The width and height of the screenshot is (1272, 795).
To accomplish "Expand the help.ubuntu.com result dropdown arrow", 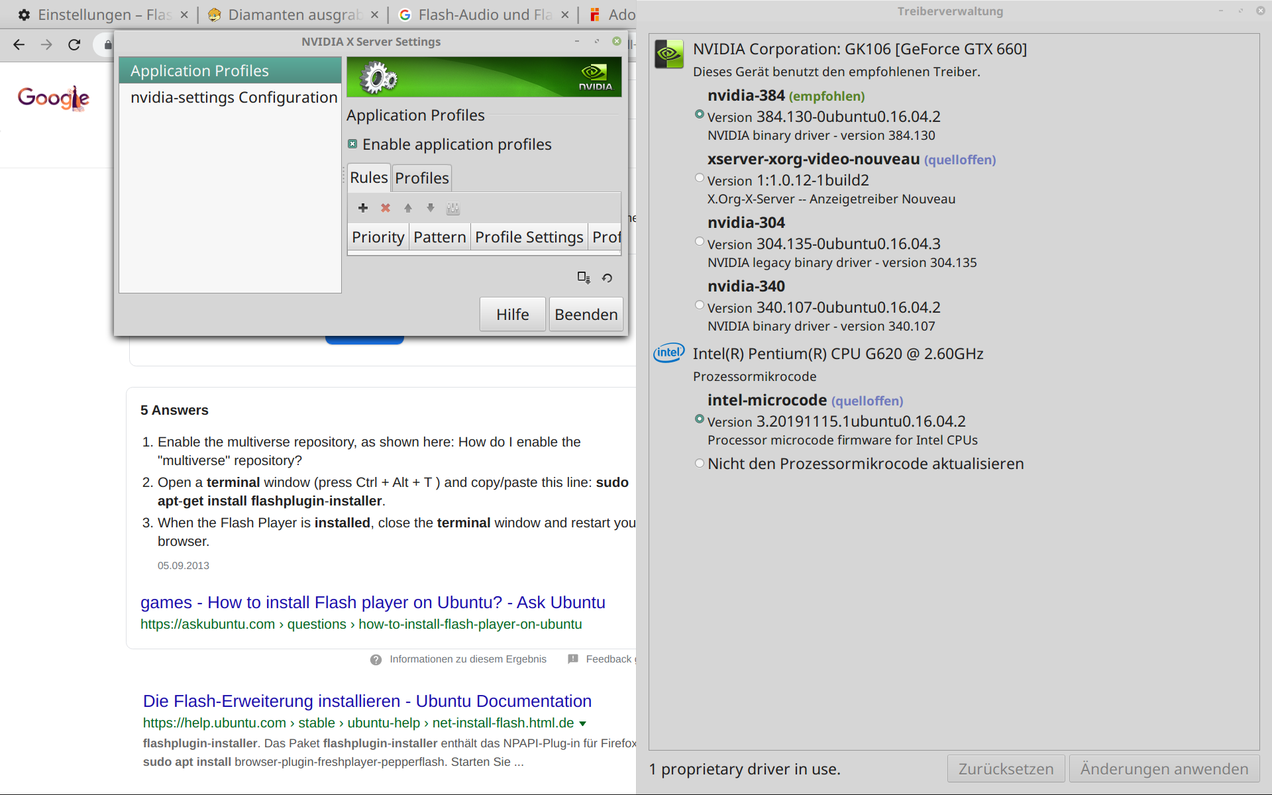I will (x=583, y=723).
